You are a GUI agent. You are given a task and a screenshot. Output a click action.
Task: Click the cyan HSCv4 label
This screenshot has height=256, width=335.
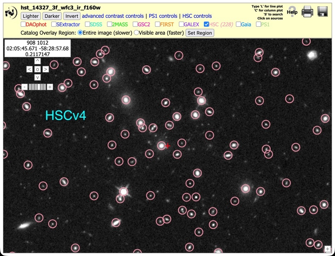click(66, 116)
